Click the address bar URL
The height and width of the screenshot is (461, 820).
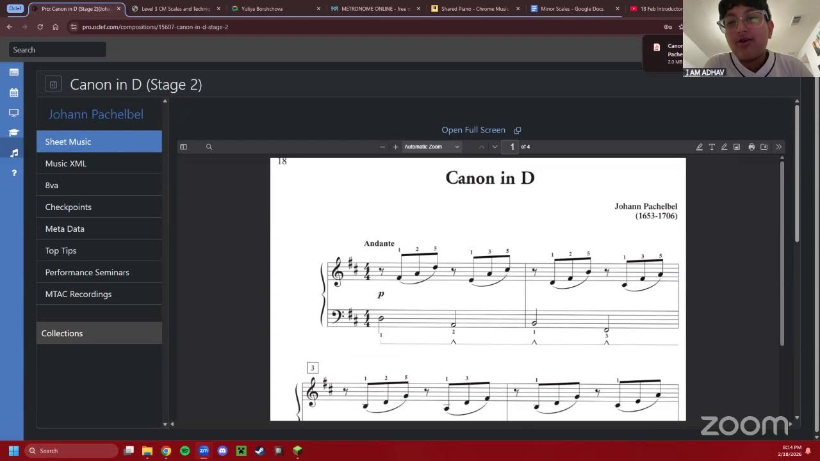pyautogui.click(x=155, y=27)
